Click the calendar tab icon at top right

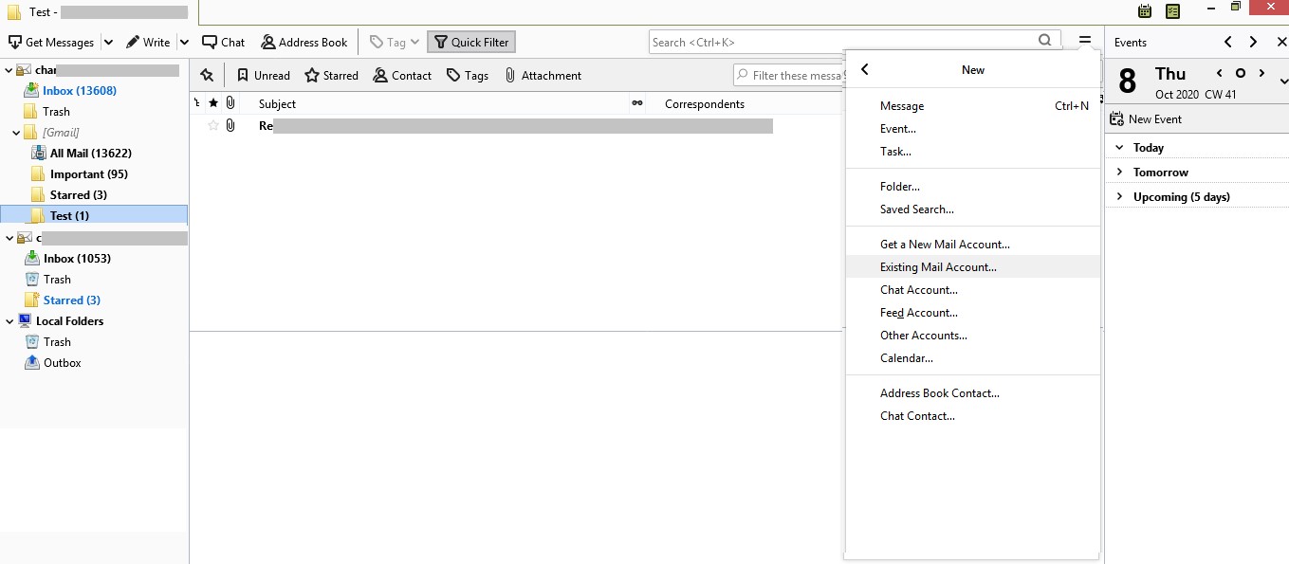(x=1145, y=11)
